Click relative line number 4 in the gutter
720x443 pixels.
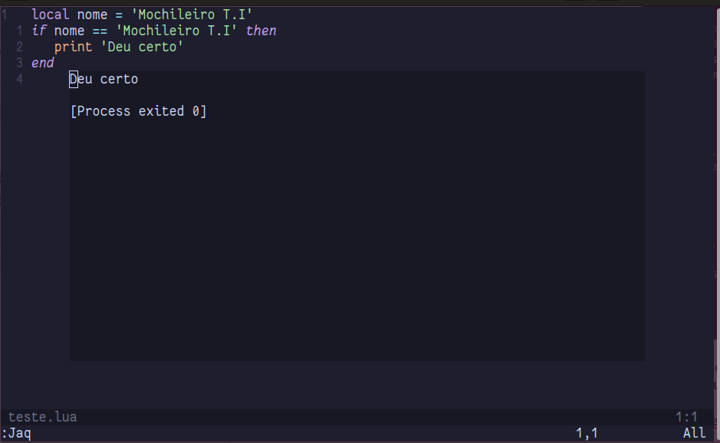pos(19,79)
